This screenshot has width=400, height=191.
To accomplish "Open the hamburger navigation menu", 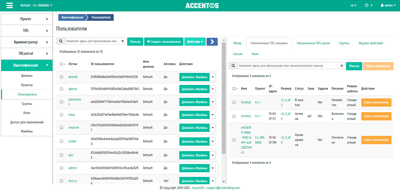I will (x=9, y=6).
